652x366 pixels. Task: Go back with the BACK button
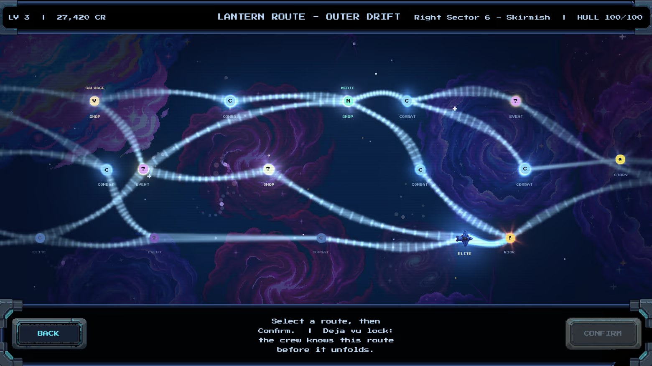tap(49, 333)
